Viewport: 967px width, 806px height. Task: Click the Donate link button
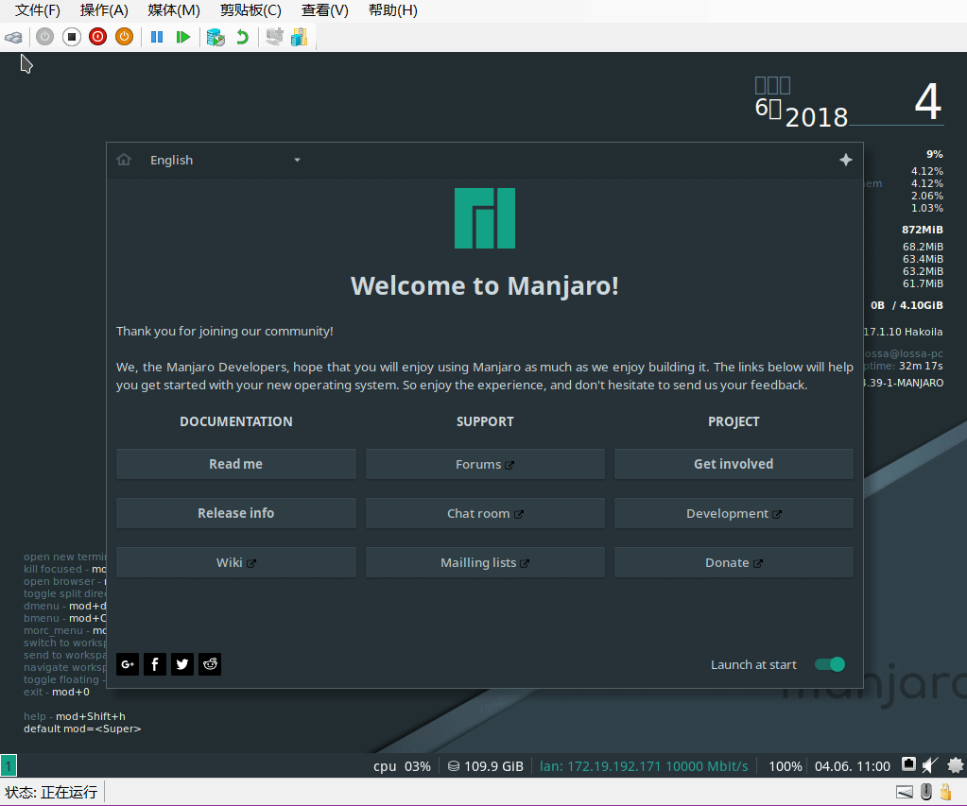[x=734, y=562]
